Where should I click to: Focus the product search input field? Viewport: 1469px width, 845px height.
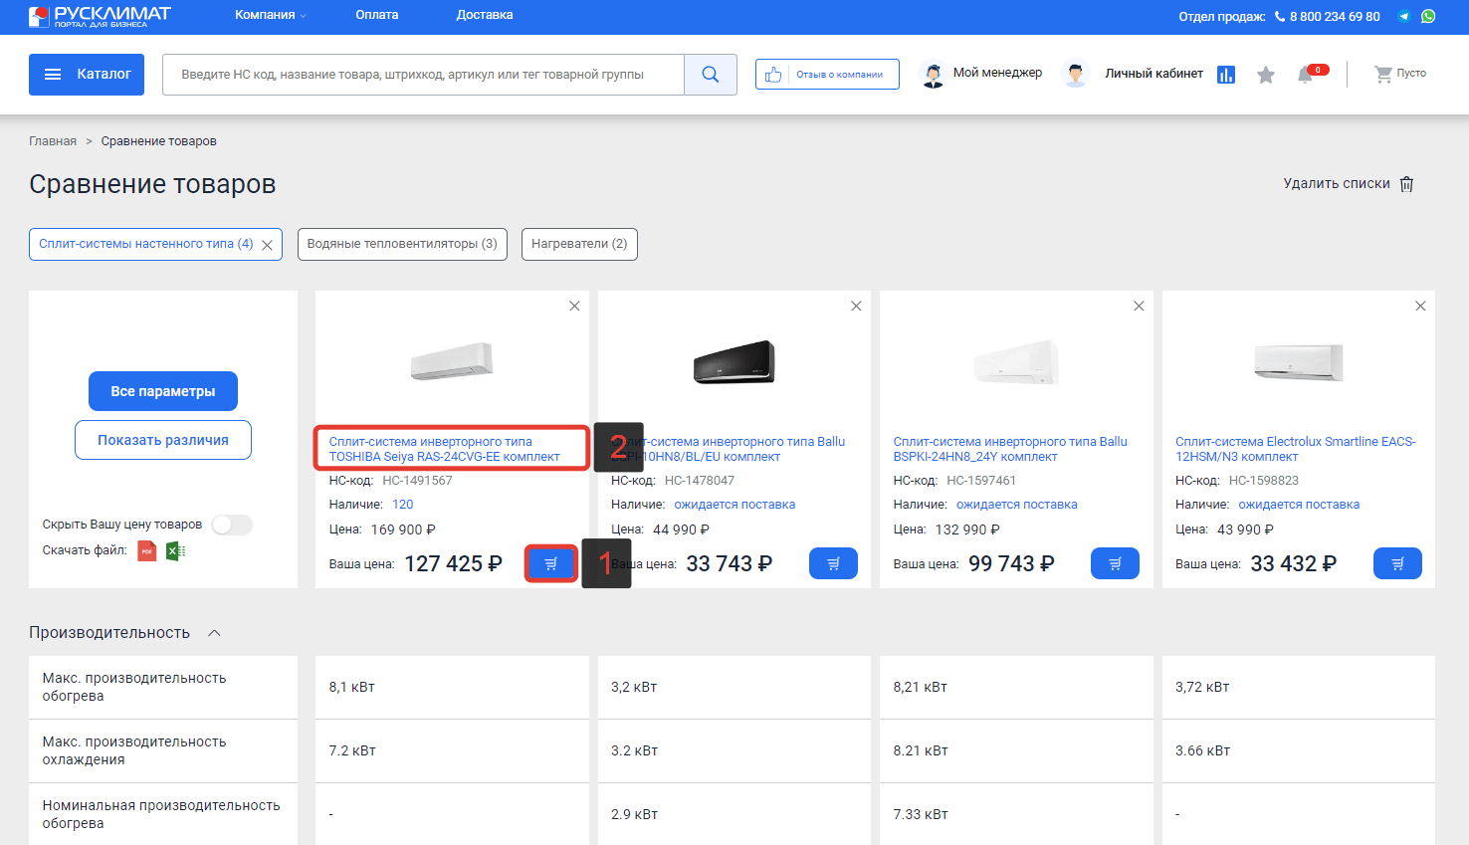point(423,75)
